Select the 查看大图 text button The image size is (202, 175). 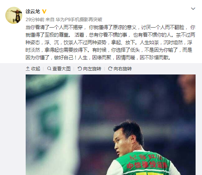click(x=62, y=69)
